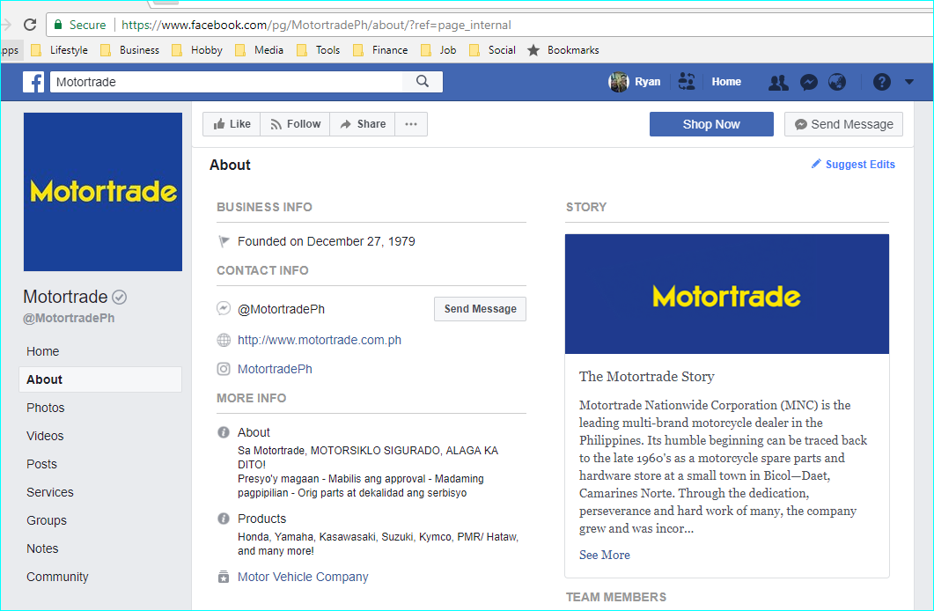Image resolution: width=934 pixels, height=611 pixels.
Task: Open the Messenger messages icon
Action: [808, 82]
